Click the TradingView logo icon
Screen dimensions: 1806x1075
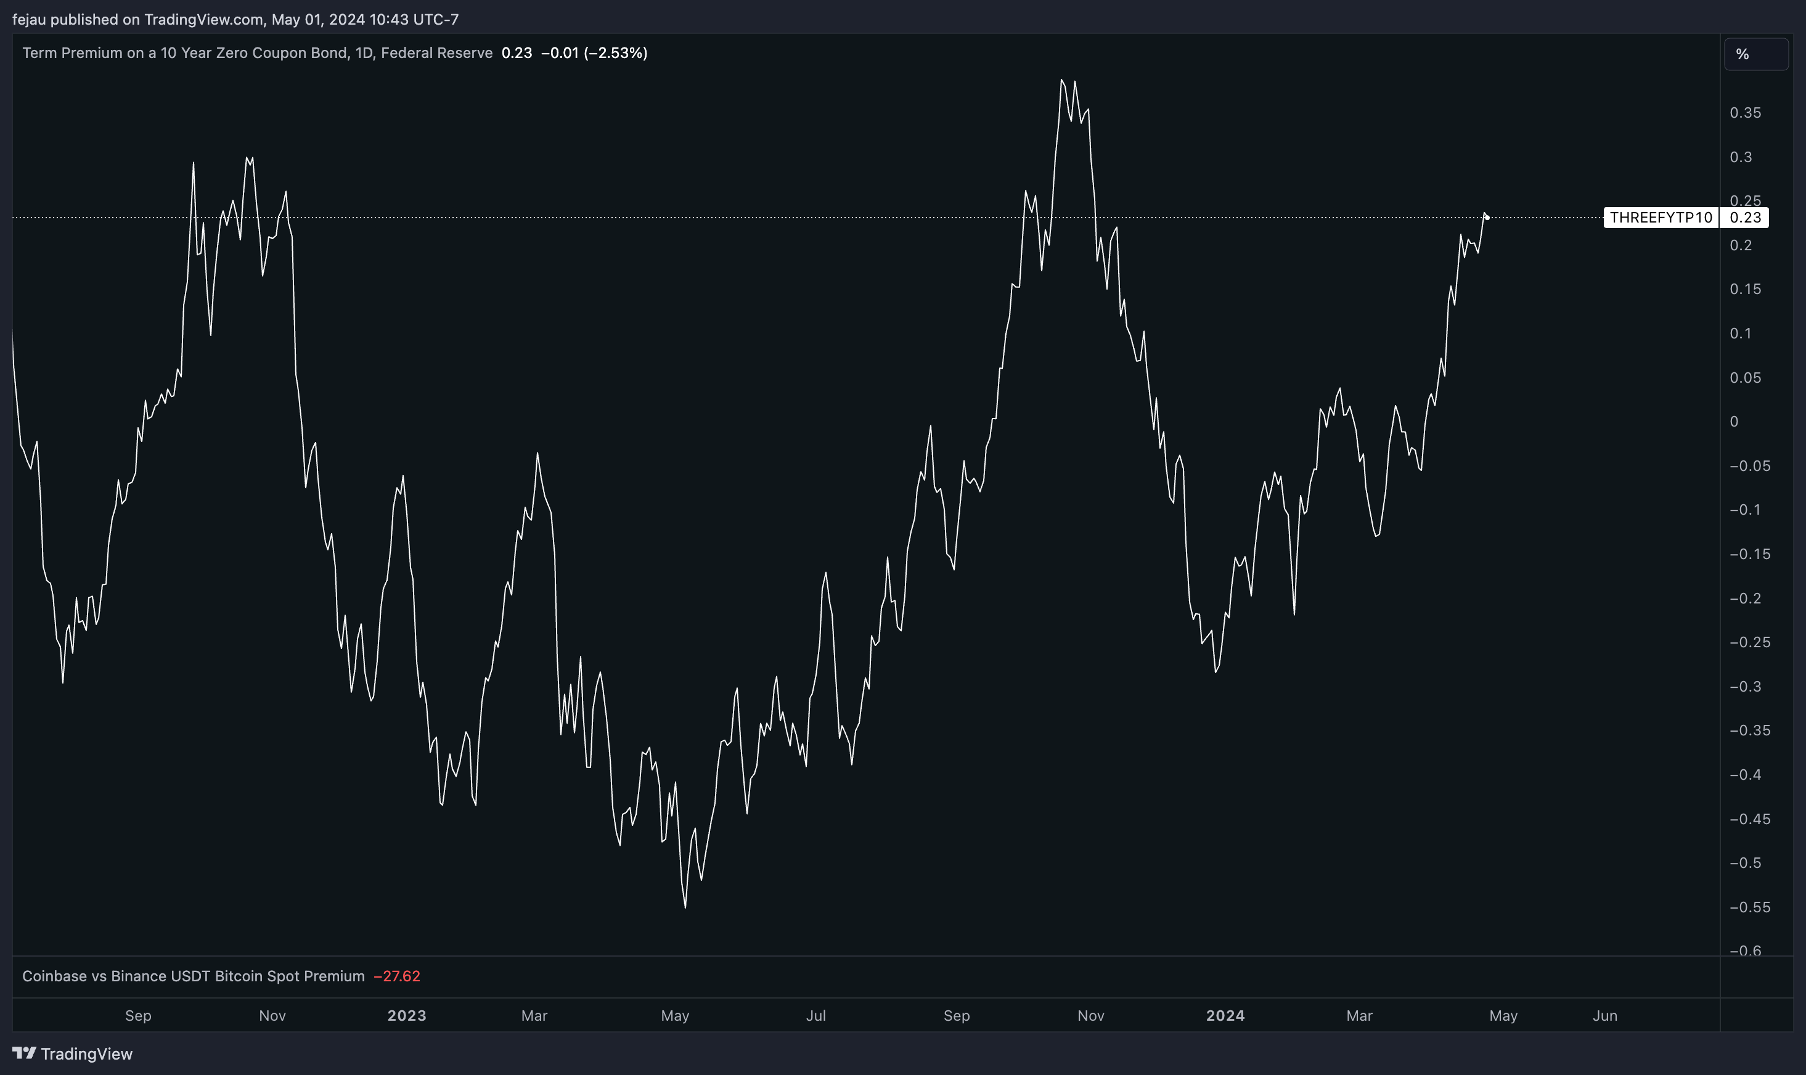(x=24, y=1053)
